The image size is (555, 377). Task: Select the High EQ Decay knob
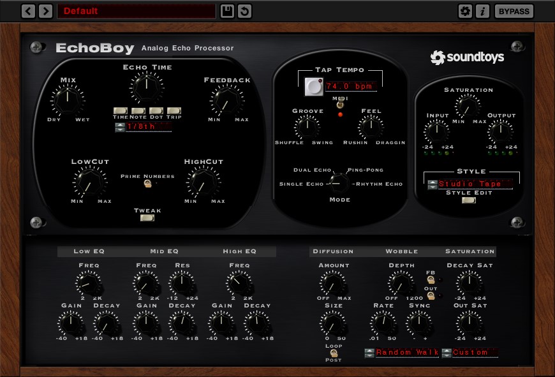coord(256,323)
